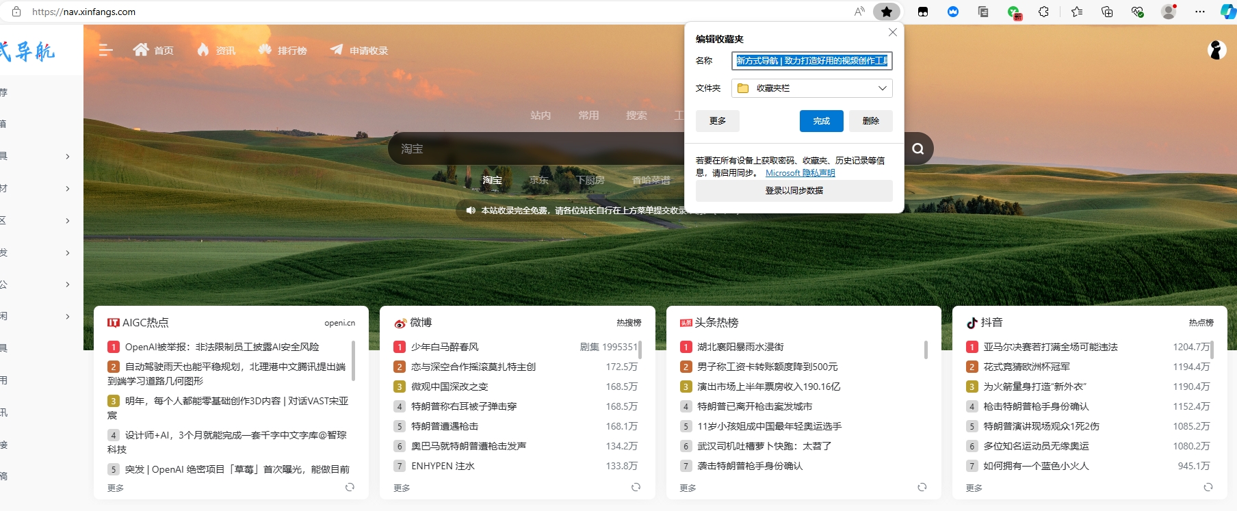This screenshot has width=1237, height=511.
Task: Expand the 文件夹 收藏夹栏 dropdown
Action: (882, 88)
